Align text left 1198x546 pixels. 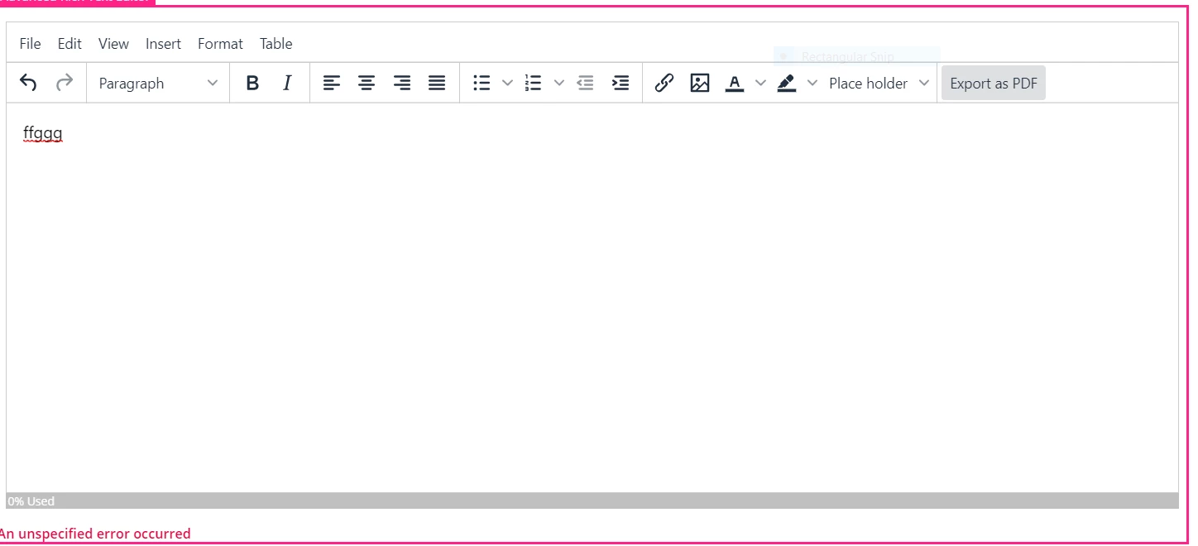[x=332, y=83]
